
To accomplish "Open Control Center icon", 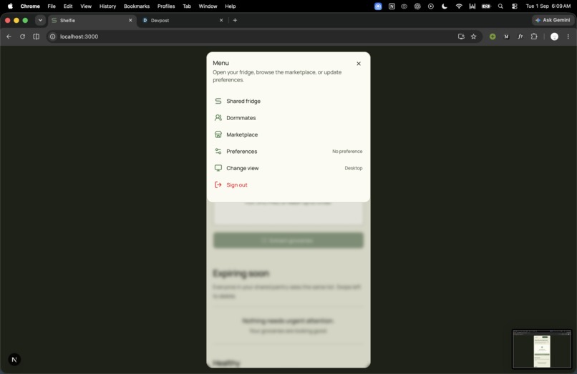I will [515, 6].
